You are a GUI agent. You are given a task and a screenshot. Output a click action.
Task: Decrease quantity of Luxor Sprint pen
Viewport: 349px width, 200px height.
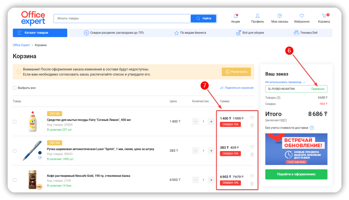click(x=196, y=151)
